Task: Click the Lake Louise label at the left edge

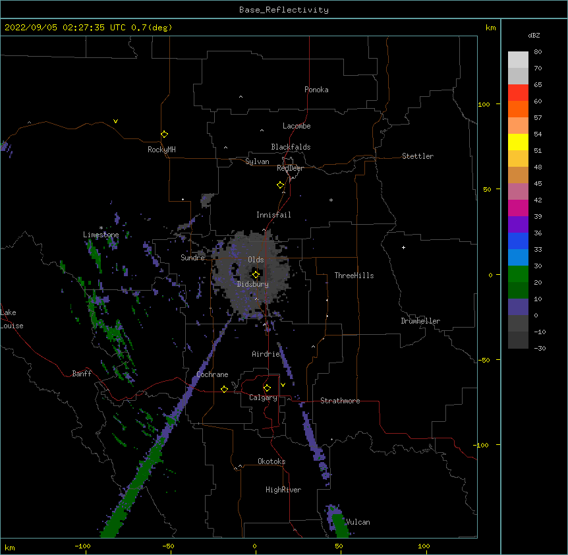Action: coord(12,319)
